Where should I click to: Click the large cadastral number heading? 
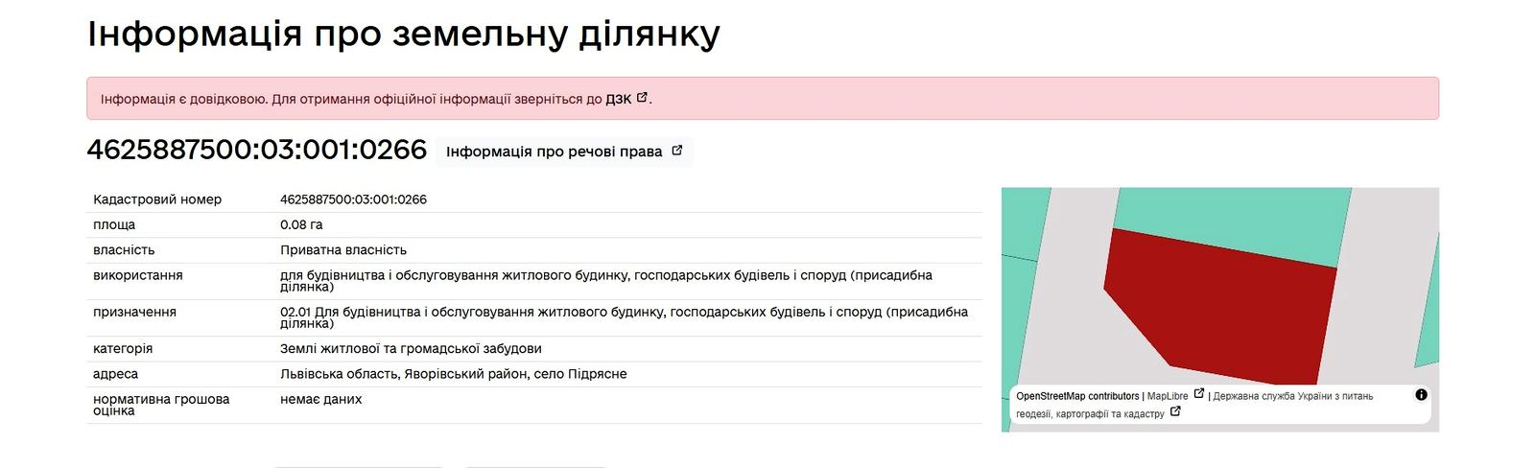coord(256,150)
